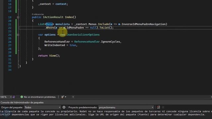
Task: Click 'InverseIdMenuPadreNavigation' in Include call
Action: click(143, 24)
